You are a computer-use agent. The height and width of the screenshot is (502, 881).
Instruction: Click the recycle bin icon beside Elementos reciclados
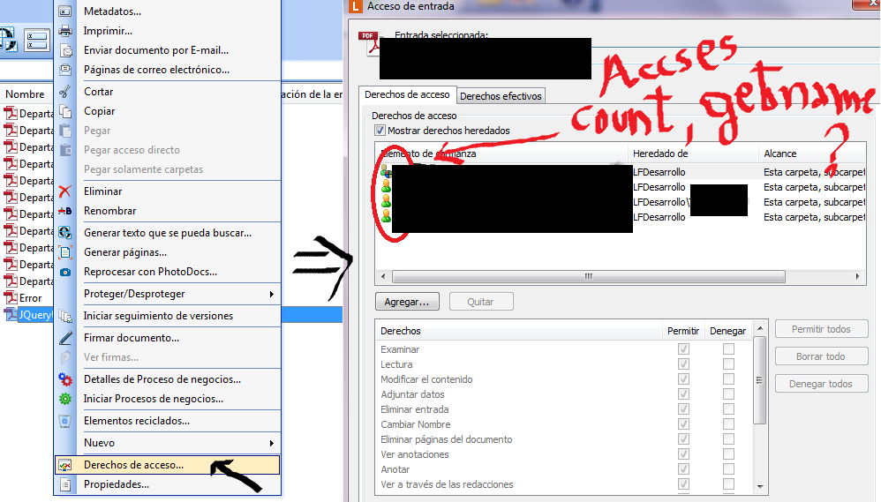click(65, 421)
